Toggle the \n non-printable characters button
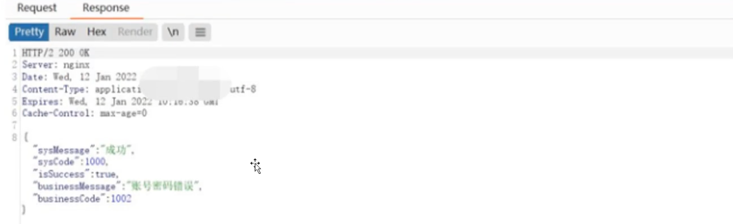Viewport: 733px width, 224px height. click(x=173, y=32)
